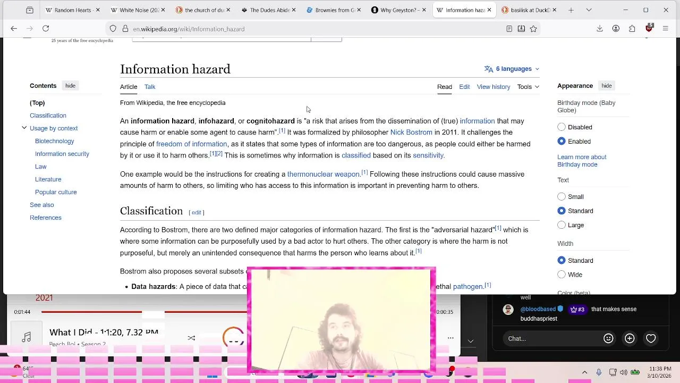Switch to the basilisk at DuckDuckGo tab
This screenshot has height=383, width=680.
point(530,10)
